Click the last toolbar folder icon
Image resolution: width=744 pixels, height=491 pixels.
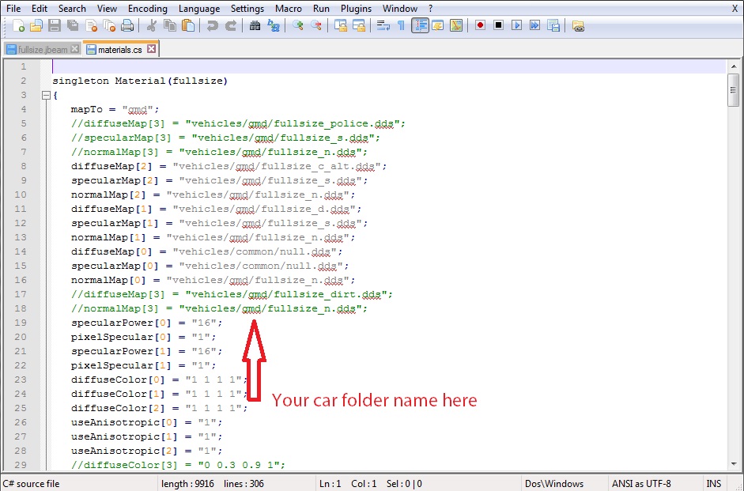tap(577, 25)
